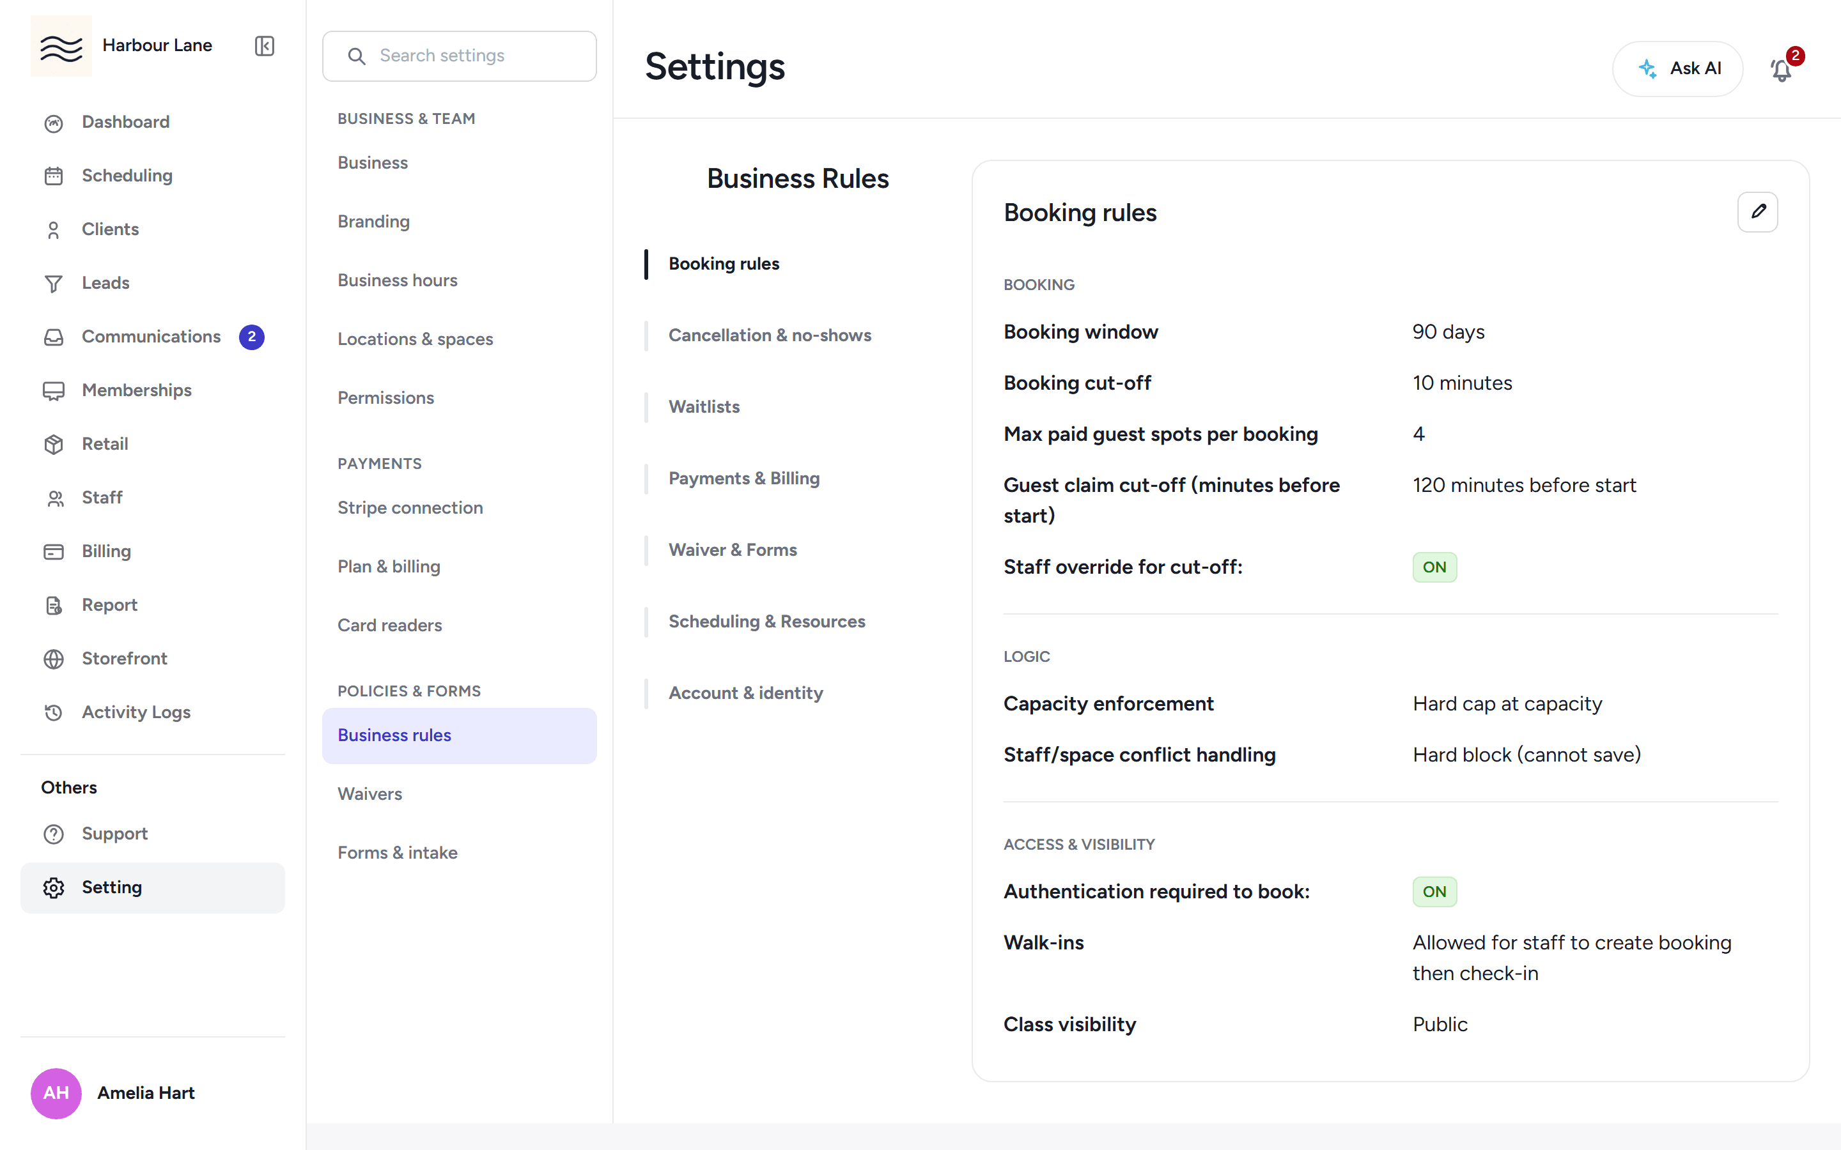Click Hard cap at capacity value
This screenshot has height=1150, width=1841.
pyautogui.click(x=1507, y=703)
